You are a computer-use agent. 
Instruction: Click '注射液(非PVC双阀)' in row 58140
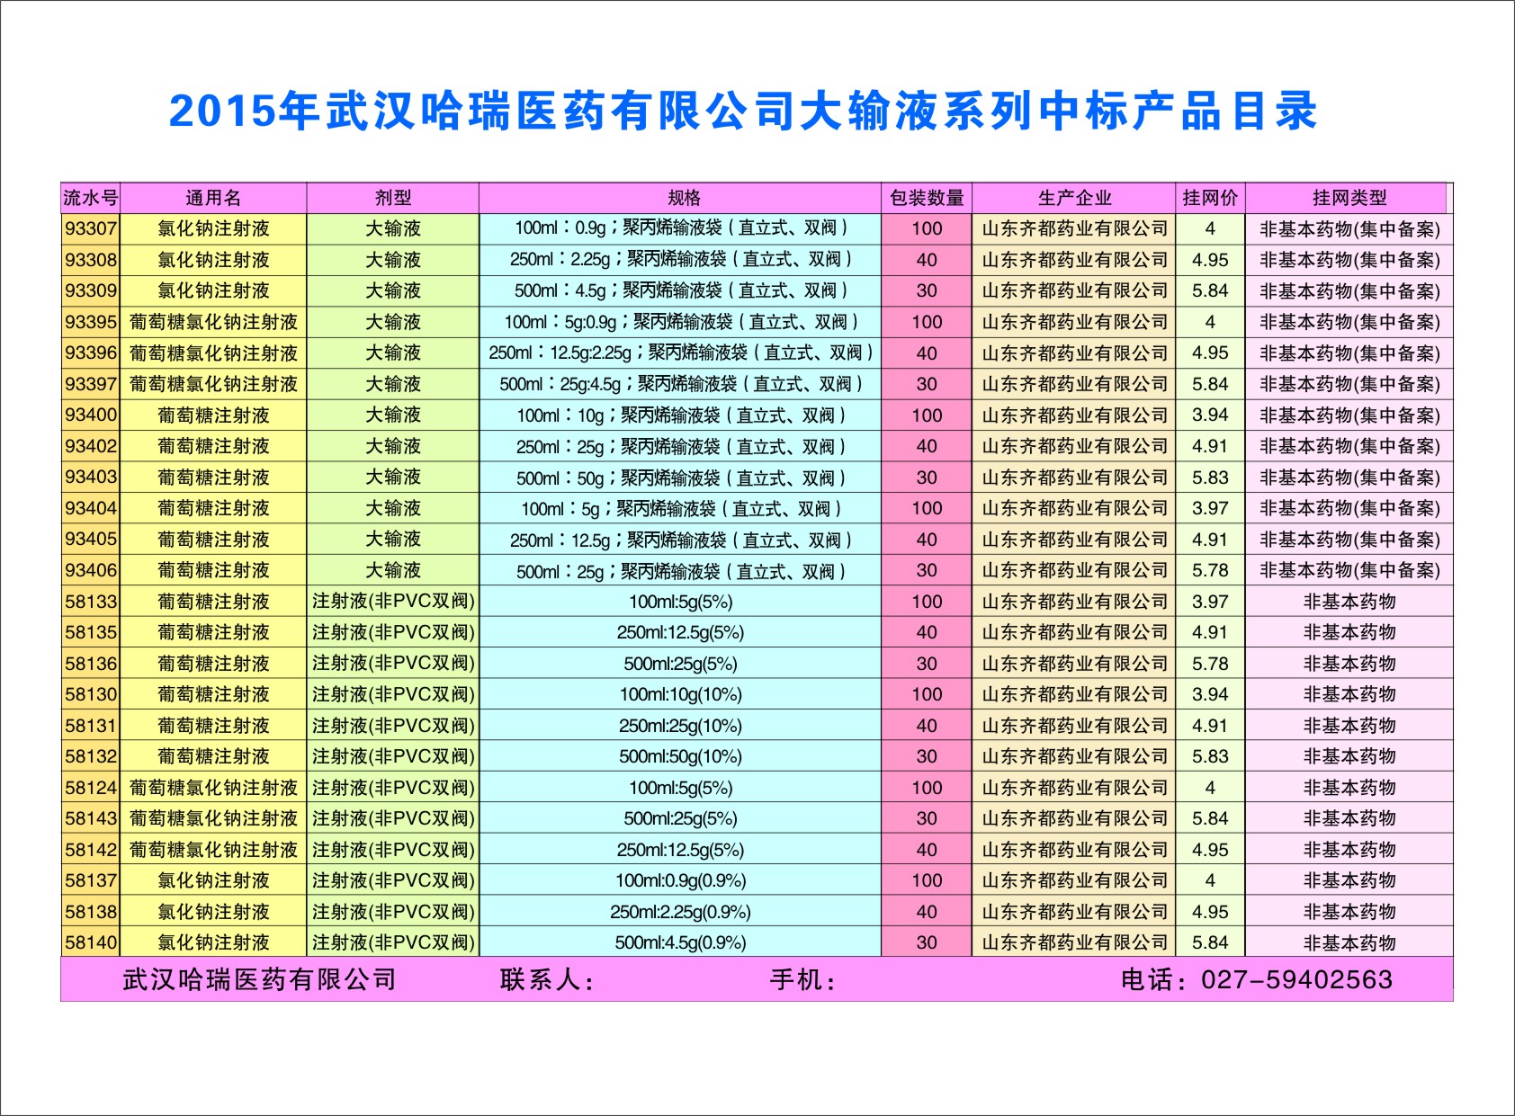393,942
